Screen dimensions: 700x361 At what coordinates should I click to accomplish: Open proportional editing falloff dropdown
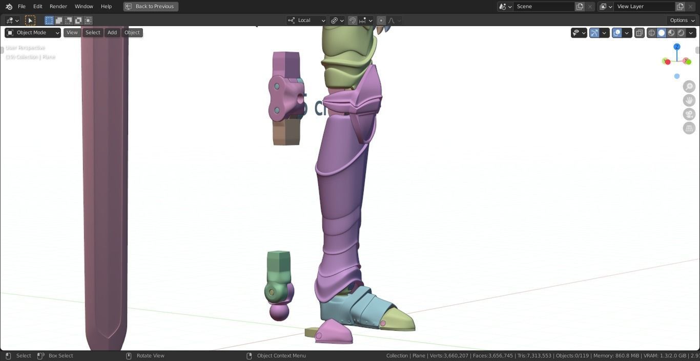(x=394, y=20)
